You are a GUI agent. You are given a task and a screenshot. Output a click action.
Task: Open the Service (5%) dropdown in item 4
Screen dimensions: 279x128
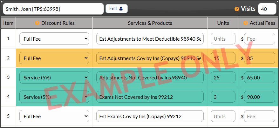[54, 97]
